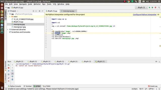Viewport: 161px width, 90px height.
Task: Click the 4: Run tool window button
Action: [x=37, y=86]
